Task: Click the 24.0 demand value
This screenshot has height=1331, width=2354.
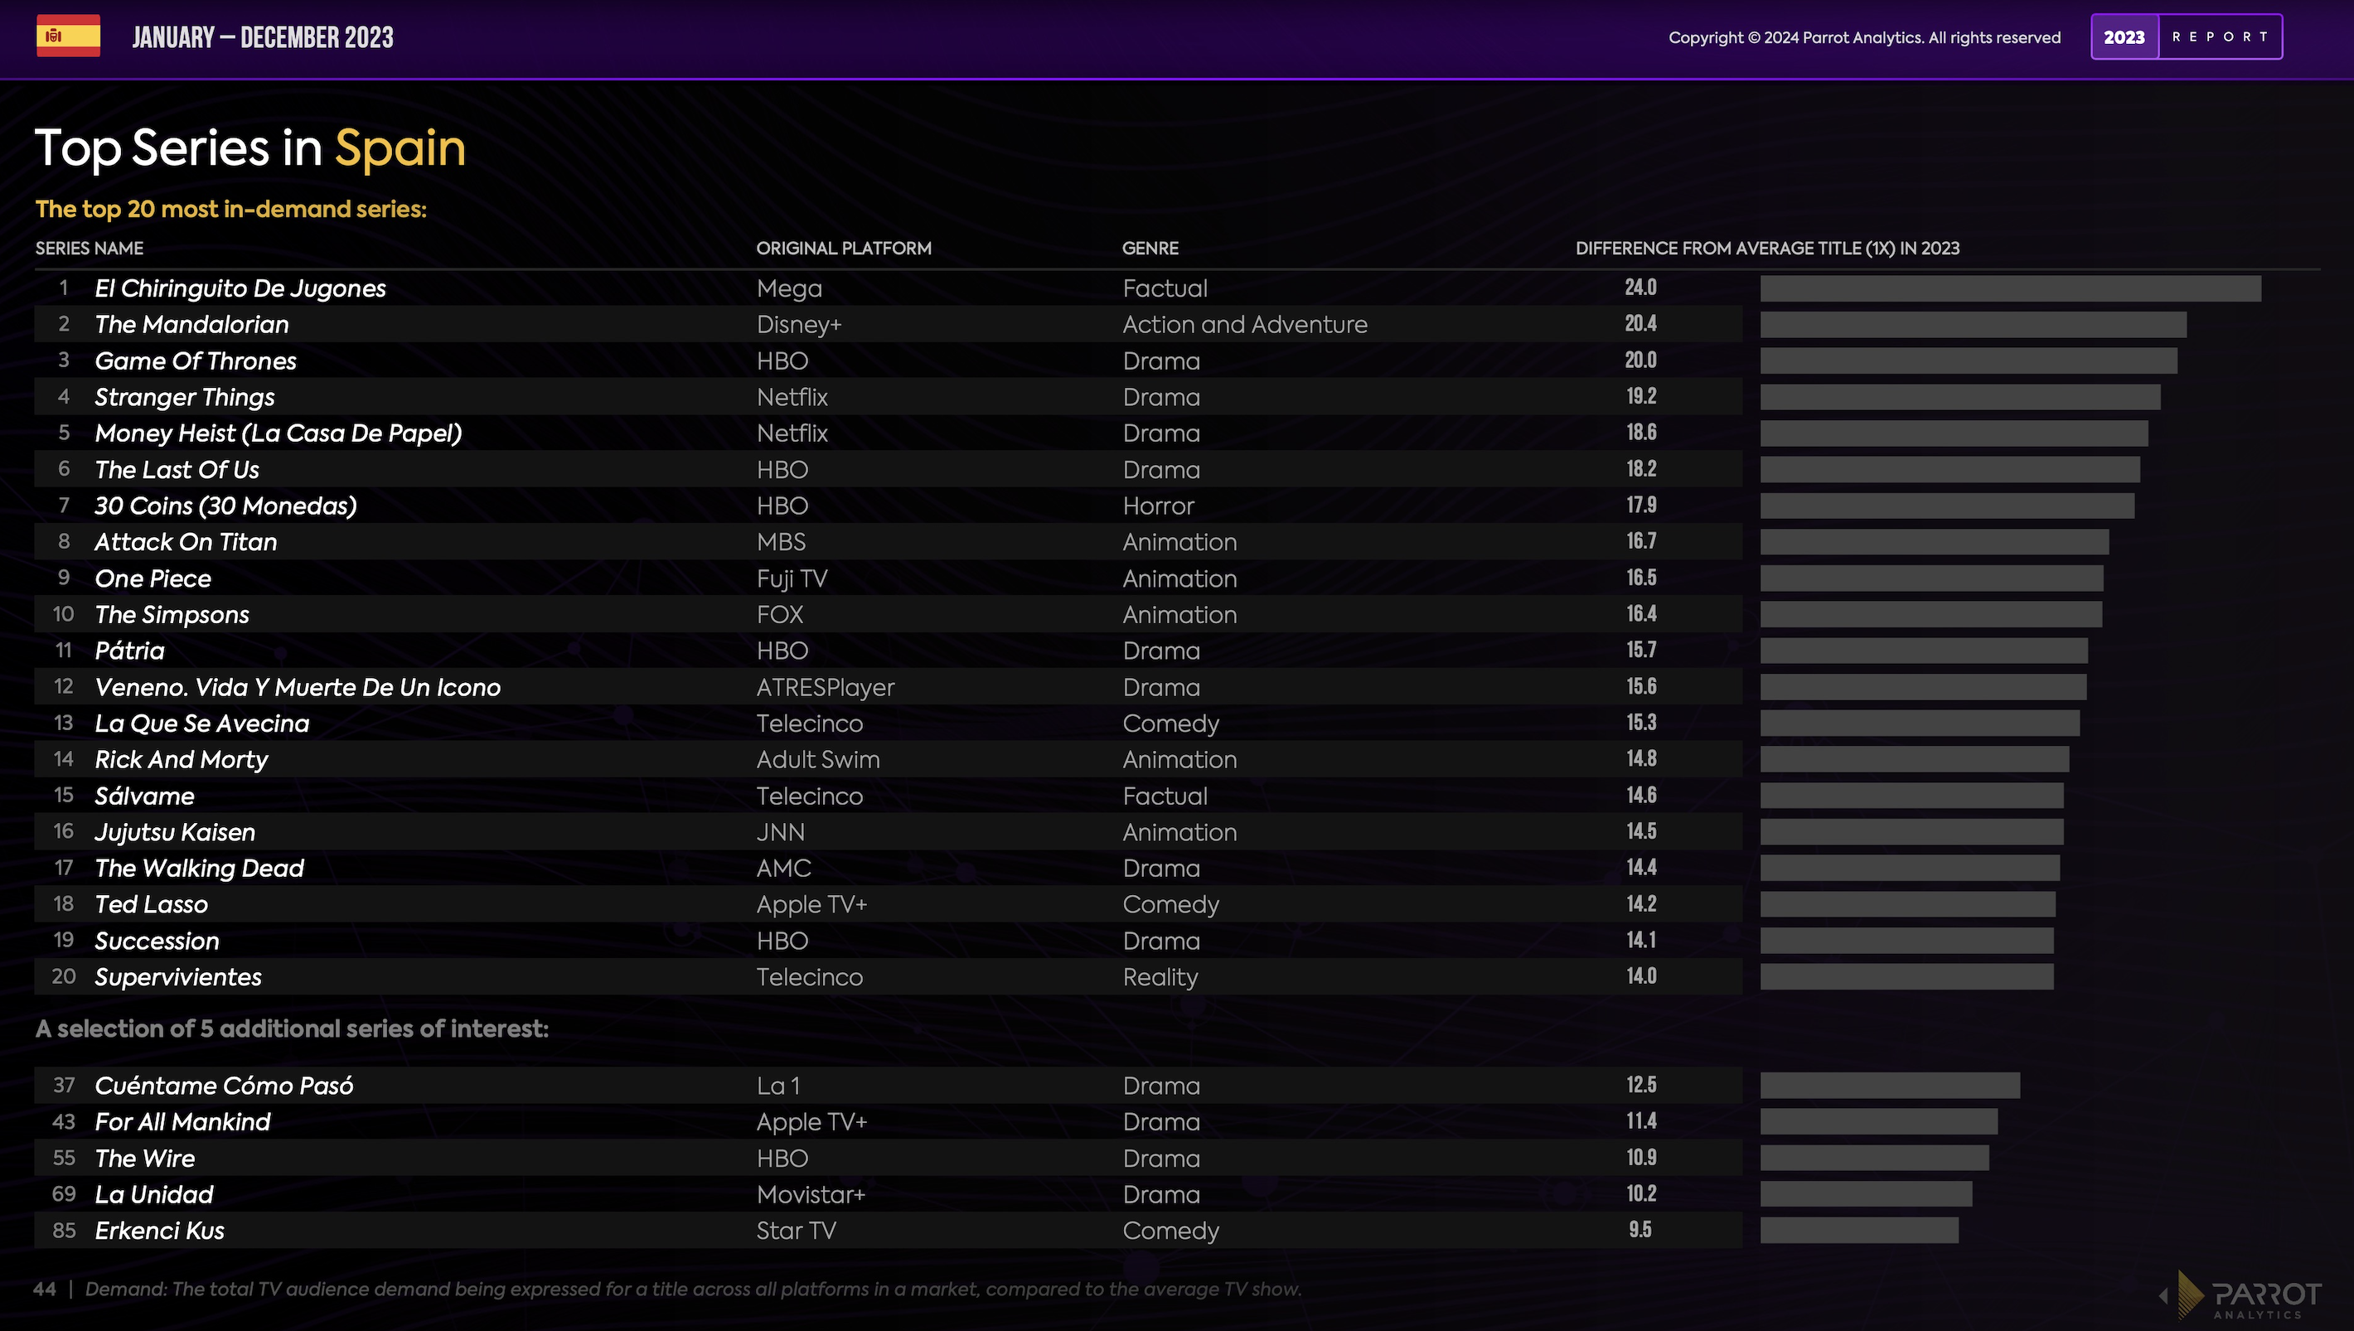Action: coord(1641,288)
